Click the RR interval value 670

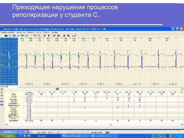point(94,39)
